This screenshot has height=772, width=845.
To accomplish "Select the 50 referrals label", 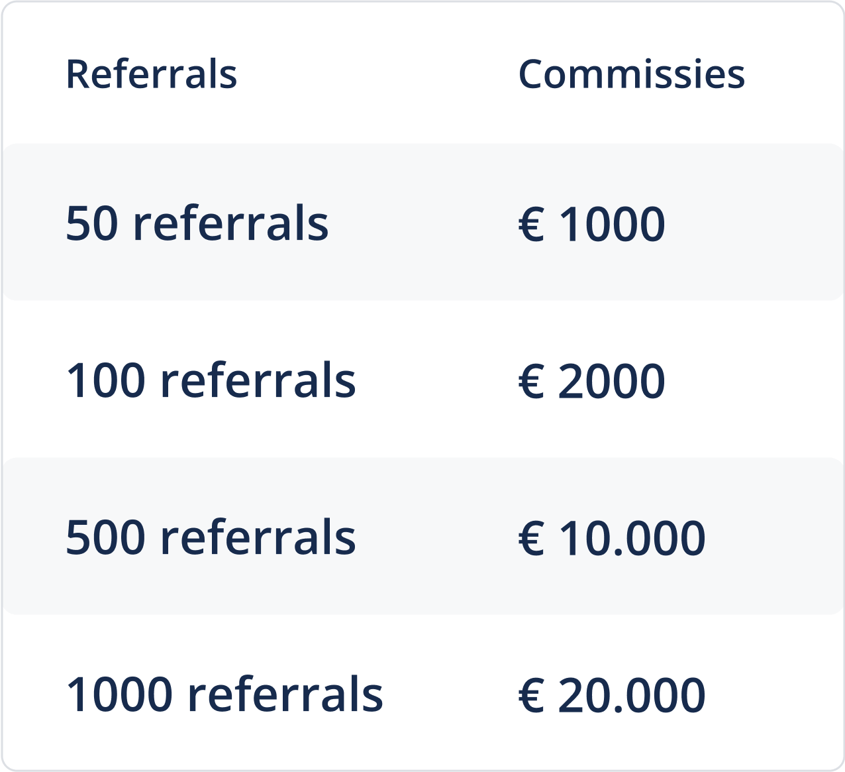I will [x=197, y=223].
